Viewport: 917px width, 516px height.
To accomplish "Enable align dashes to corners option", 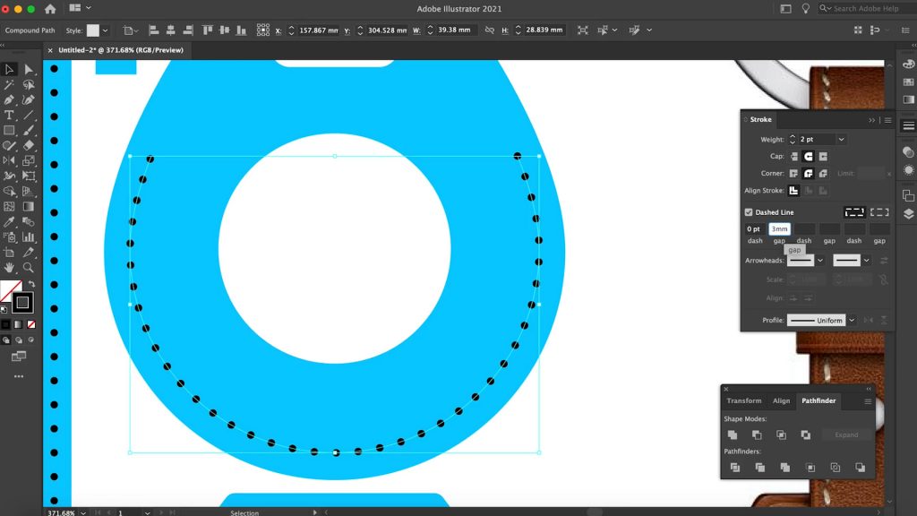I will coord(879,212).
